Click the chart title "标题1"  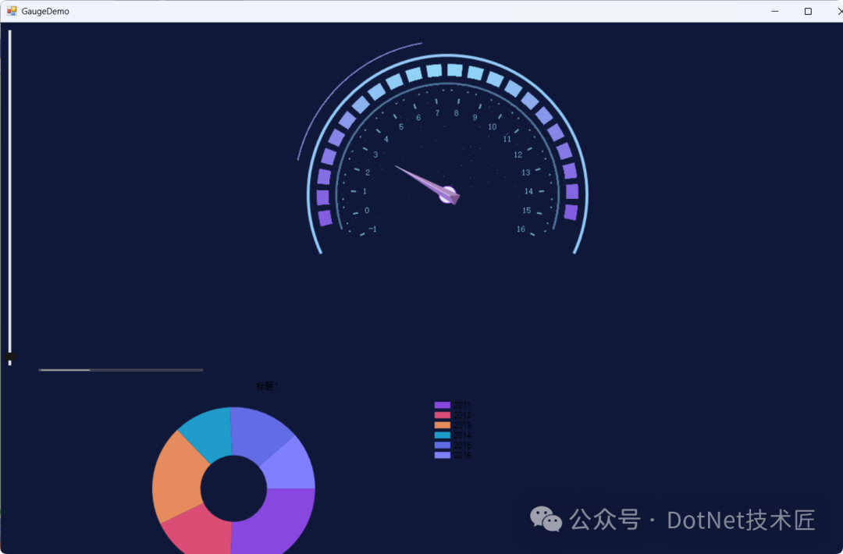tap(267, 386)
